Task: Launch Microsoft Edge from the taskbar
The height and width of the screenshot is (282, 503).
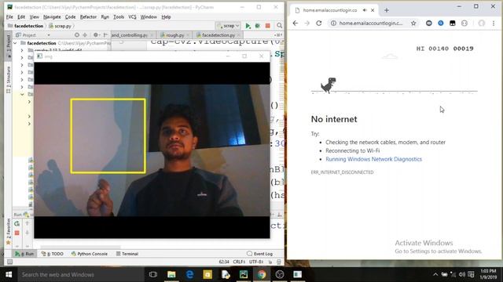Action: [x=189, y=275]
